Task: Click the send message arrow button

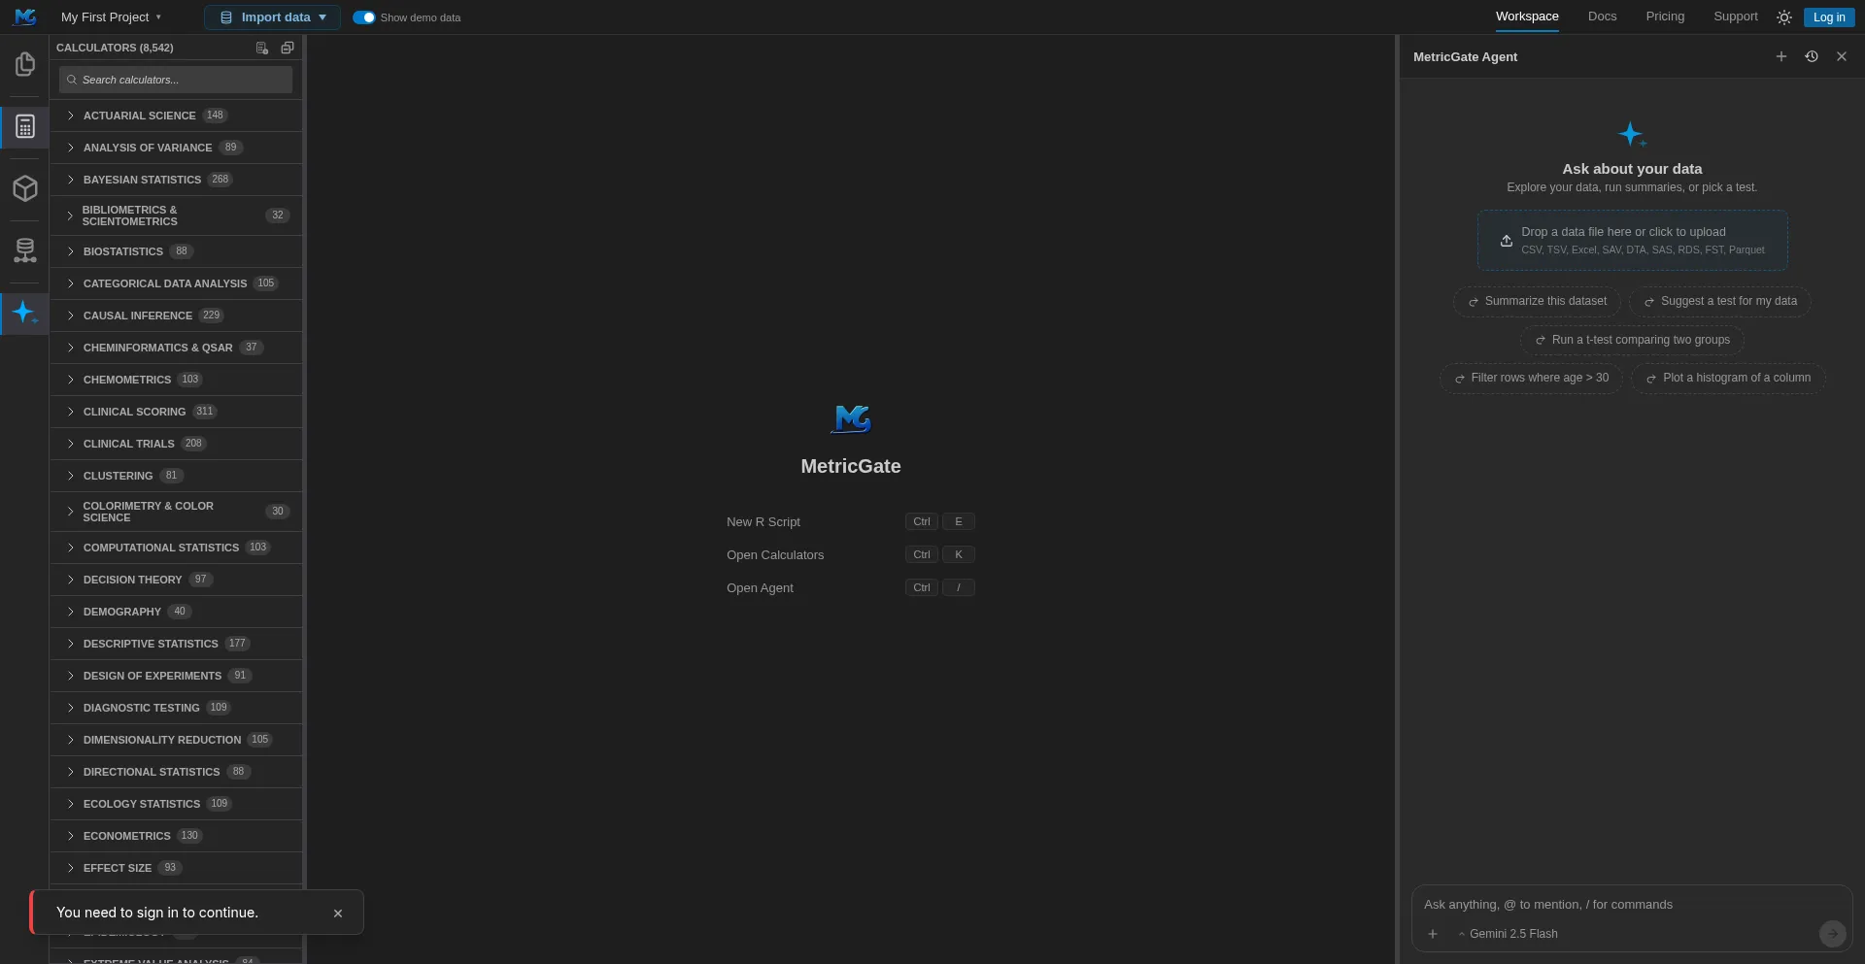Action: pos(1832,934)
